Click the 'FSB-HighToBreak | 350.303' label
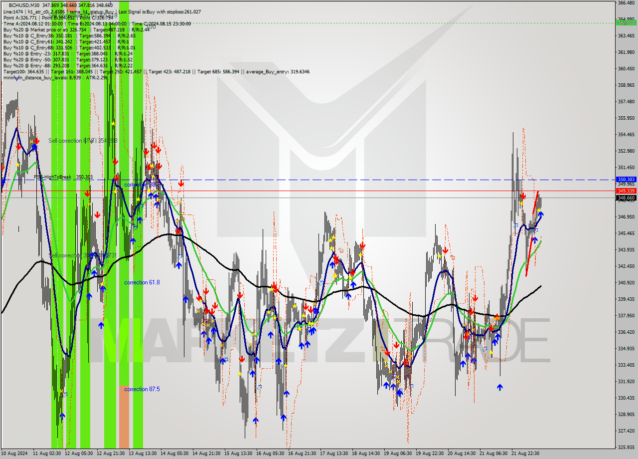638x459 pixels. [x=63, y=177]
